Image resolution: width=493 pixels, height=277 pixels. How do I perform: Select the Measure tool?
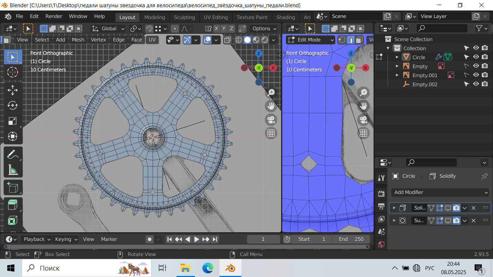(13, 170)
